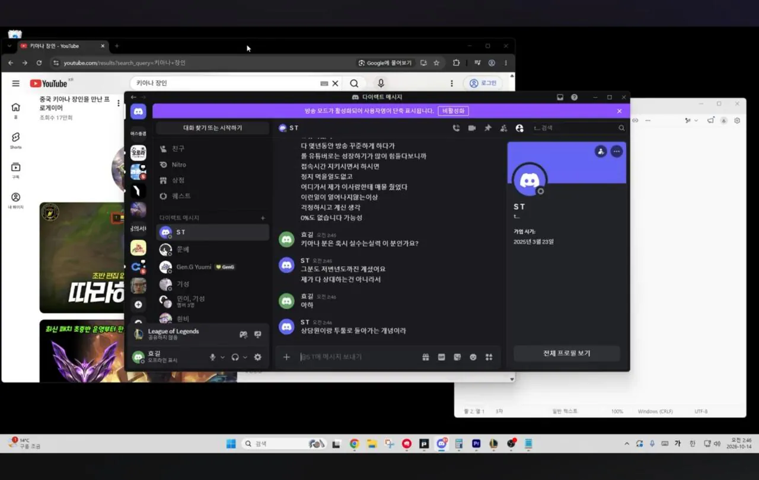Open headphone output options arrow
Screen dimensions: 759x480
pos(245,357)
